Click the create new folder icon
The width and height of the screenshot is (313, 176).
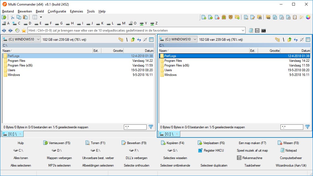pyautogui.click(x=237, y=17)
